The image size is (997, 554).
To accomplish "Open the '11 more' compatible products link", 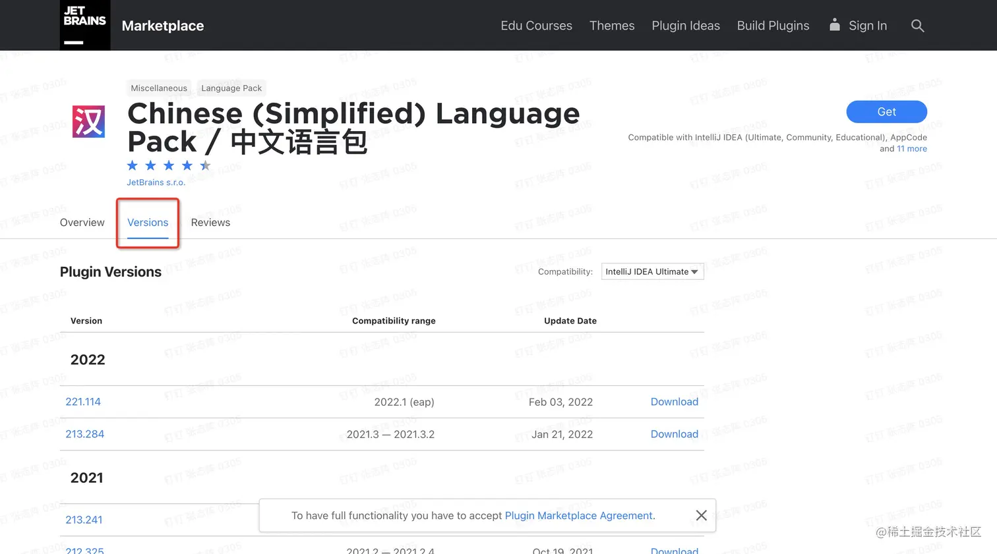I will (912, 149).
